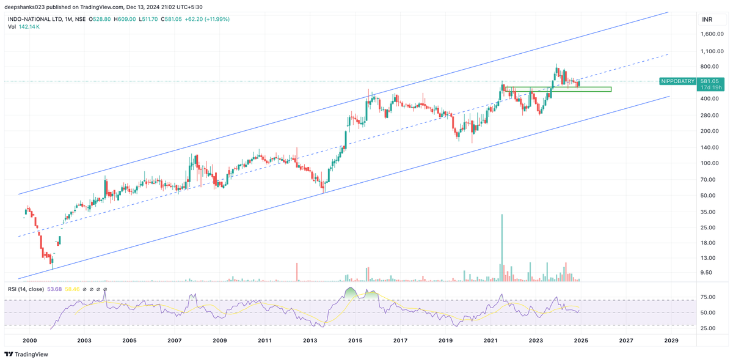Click the 25.00 price axis label
This screenshot has width=733, height=362.
[x=708, y=227]
